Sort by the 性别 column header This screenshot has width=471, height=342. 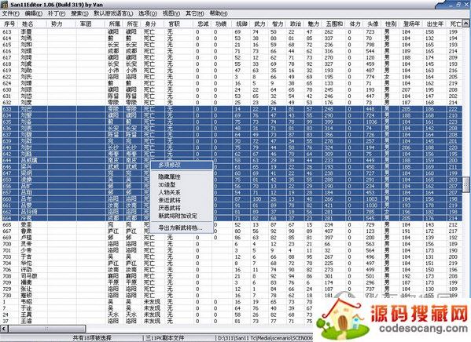[390, 24]
